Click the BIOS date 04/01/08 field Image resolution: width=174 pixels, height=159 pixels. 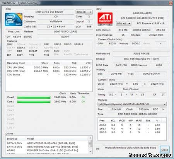121,65
